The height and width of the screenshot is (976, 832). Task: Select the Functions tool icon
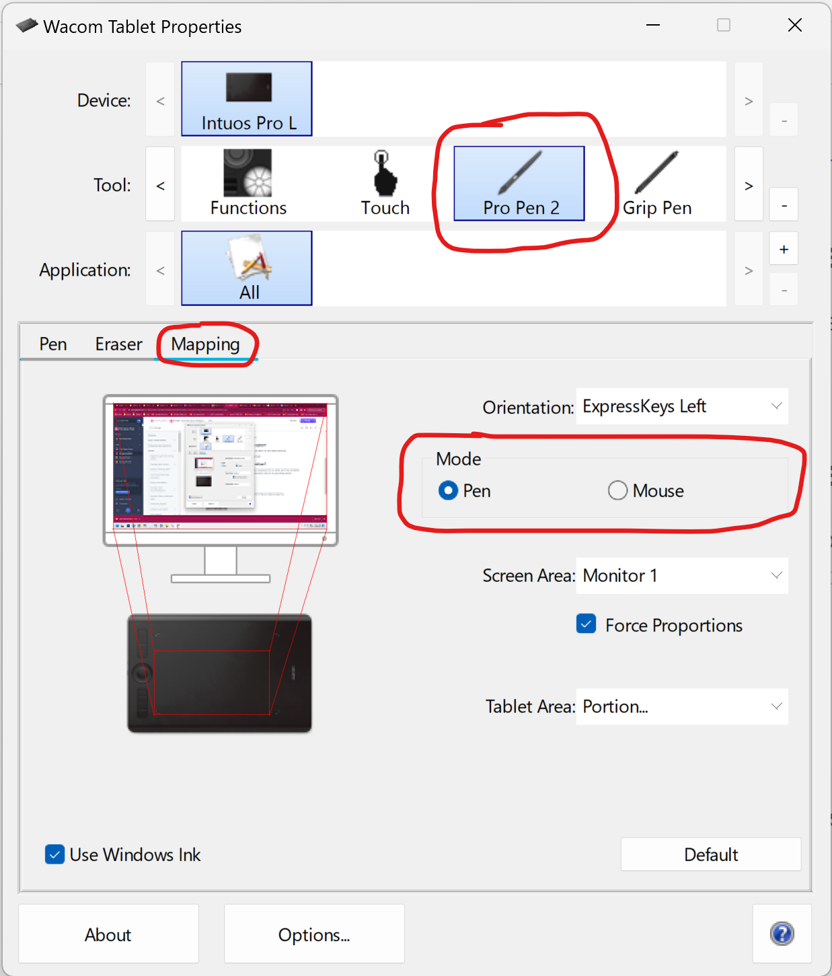tap(248, 184)
